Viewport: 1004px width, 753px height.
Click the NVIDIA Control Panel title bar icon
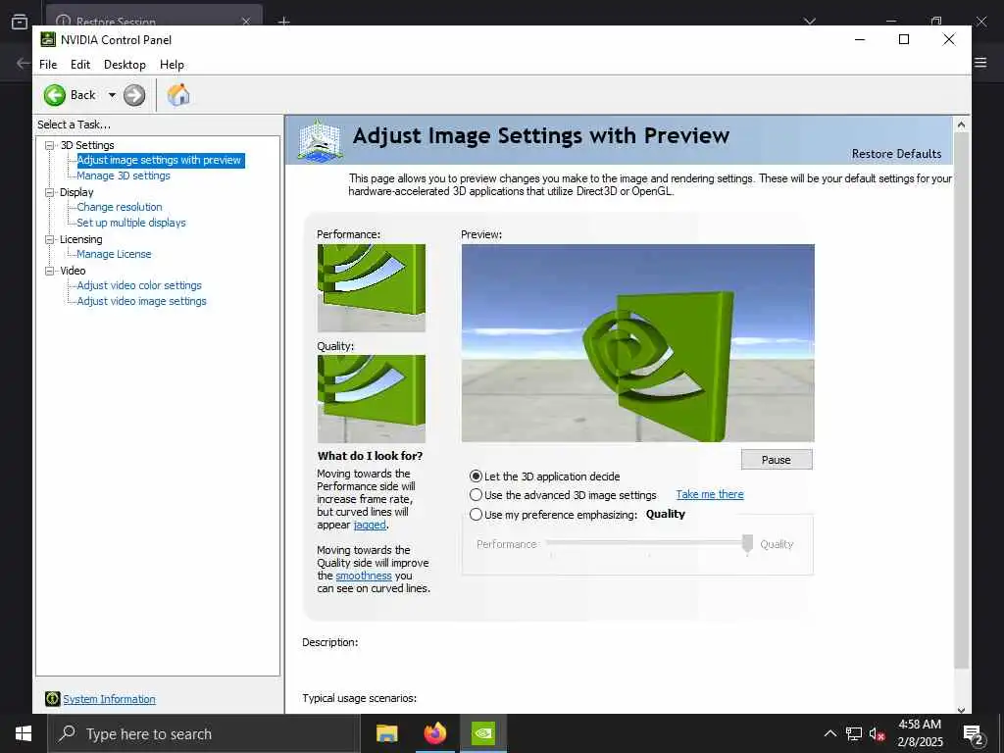pos(48,39)
